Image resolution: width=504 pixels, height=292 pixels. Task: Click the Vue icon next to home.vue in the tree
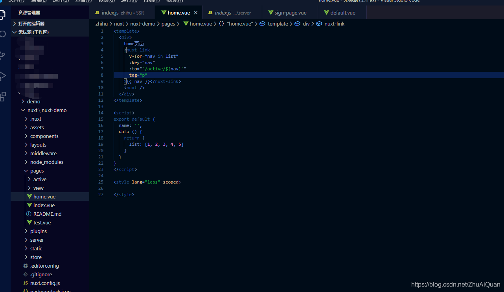tap(29, 197)
